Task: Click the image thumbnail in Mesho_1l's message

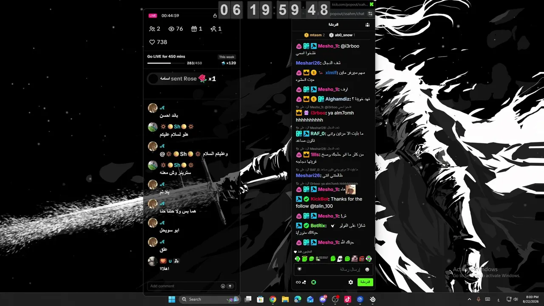Action: [351, 190]
